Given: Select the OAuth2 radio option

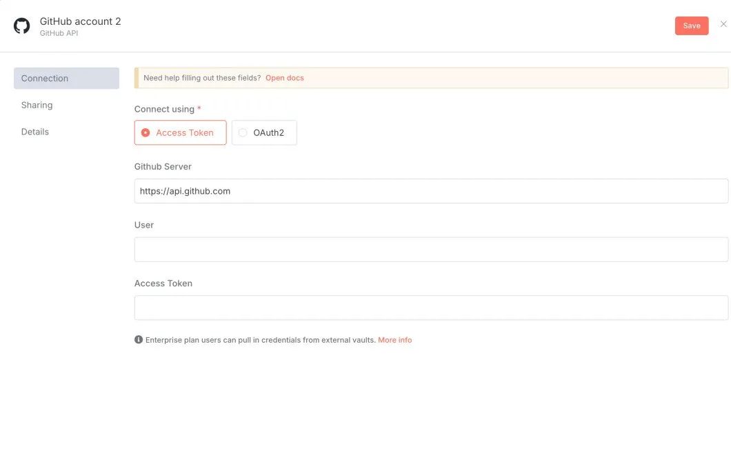Looking at the screenshot, I should click(264, 132).
